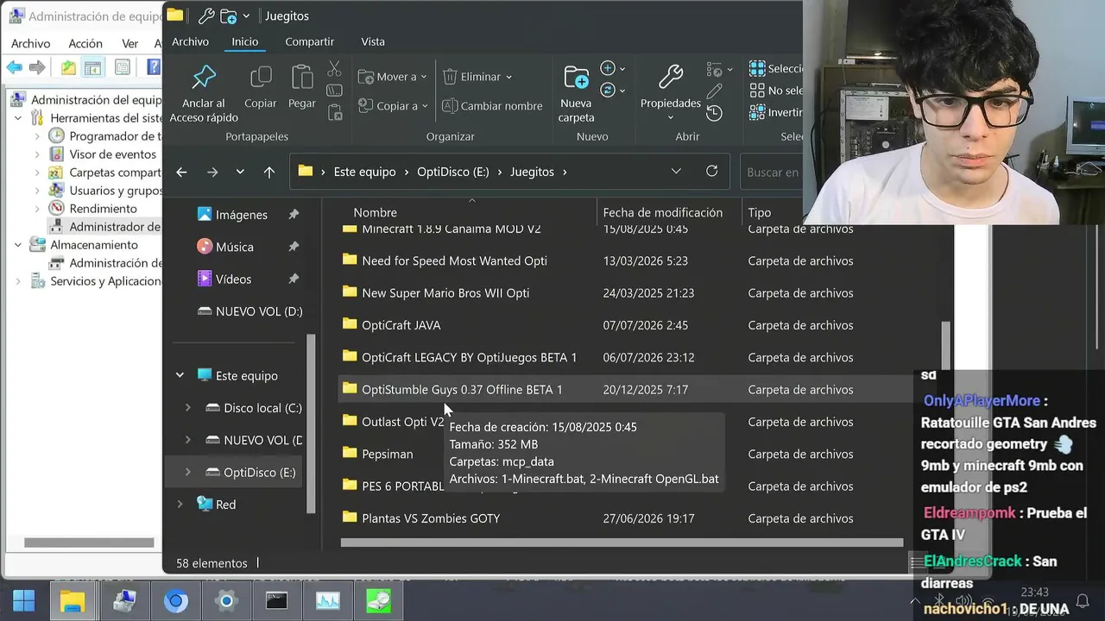
Task: Click the Anclar al Acceso rápido pin icon
Action: point(204,78)
